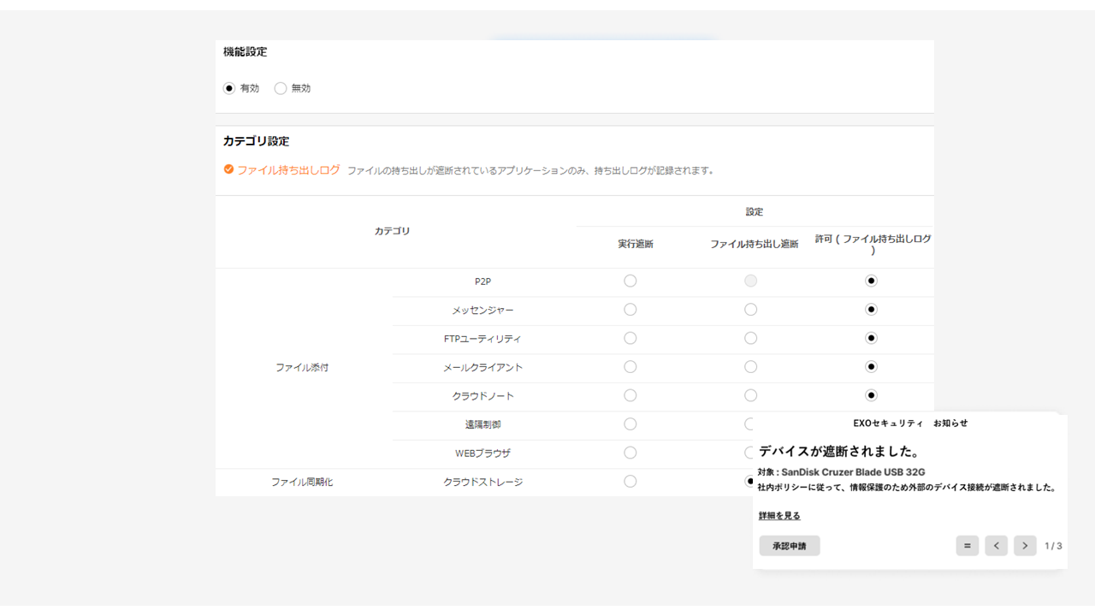
Task: Go to previous notice with the < arrow
Action: point(996,545)
